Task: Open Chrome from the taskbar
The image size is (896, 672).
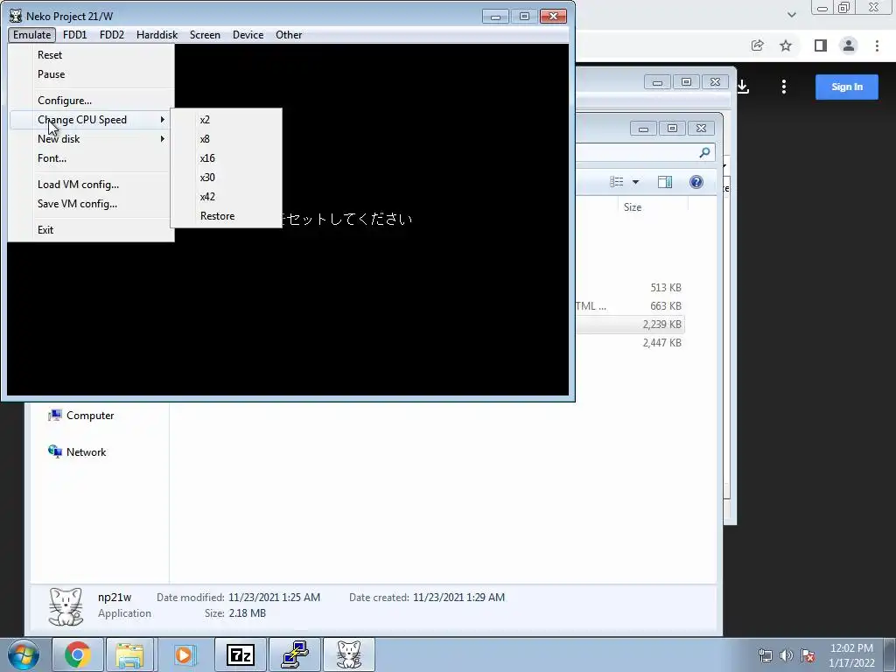Action: (x=77, y=654)
